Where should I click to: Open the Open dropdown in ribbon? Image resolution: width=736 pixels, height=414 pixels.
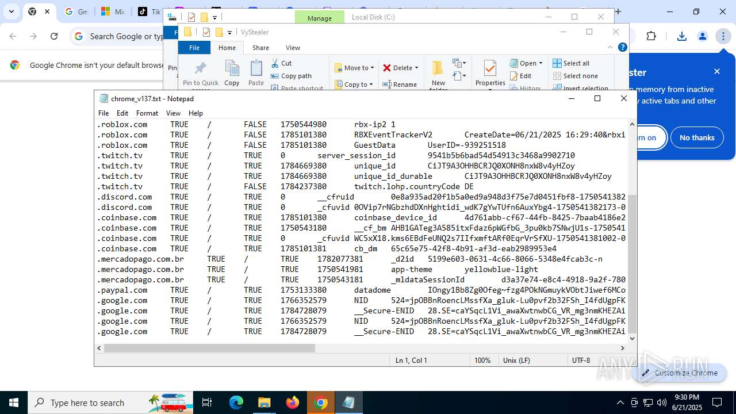pos(526,63)
